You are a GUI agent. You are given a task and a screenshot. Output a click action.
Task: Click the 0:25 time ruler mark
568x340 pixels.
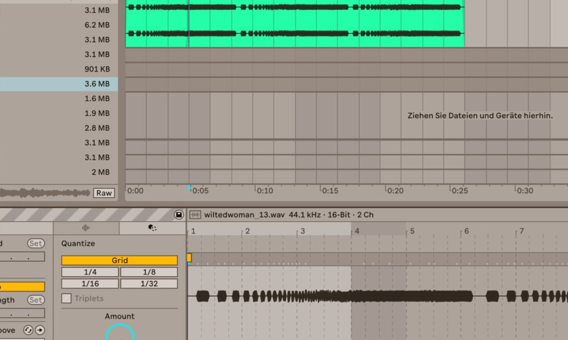(460, 190)
